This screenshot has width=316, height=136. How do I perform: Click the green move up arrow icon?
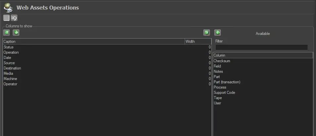pos(7,33)
